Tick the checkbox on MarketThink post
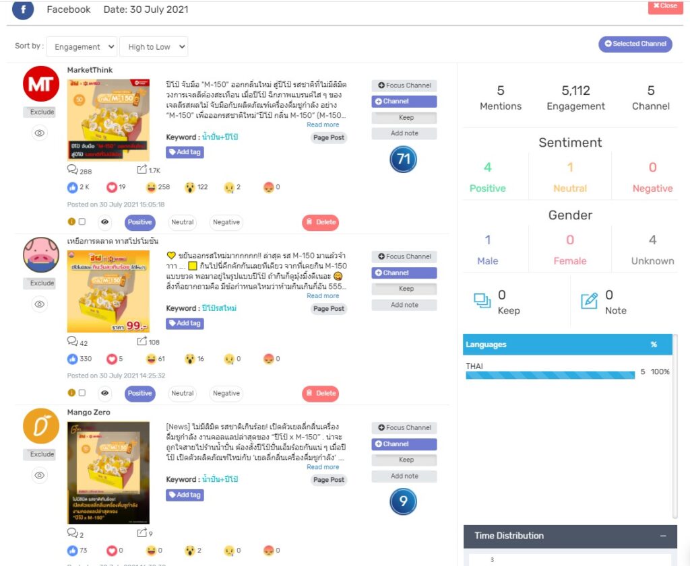Viewport: 690px width, 566px height. click(x=82, y=221)
